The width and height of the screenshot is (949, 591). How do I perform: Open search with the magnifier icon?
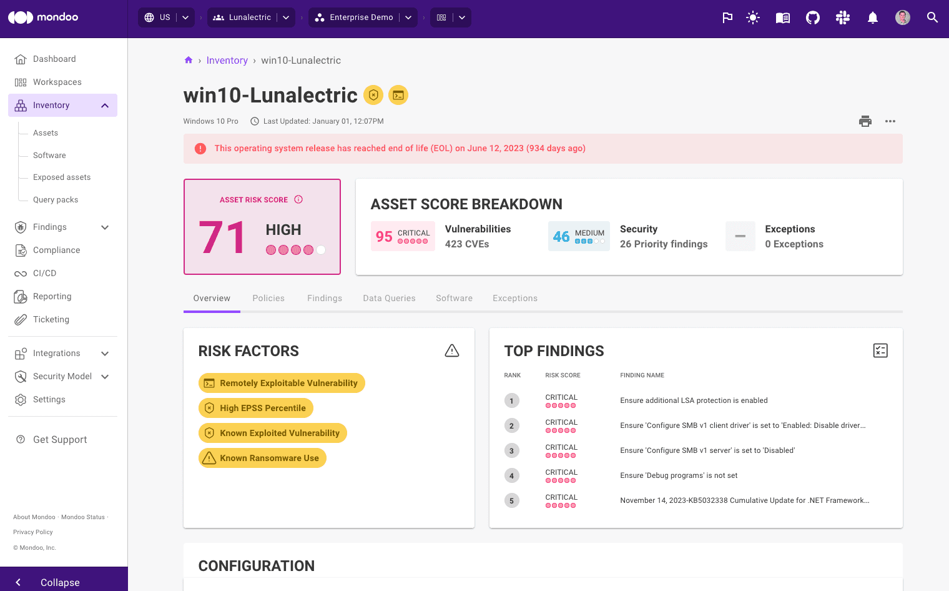(x=932, y=17)
